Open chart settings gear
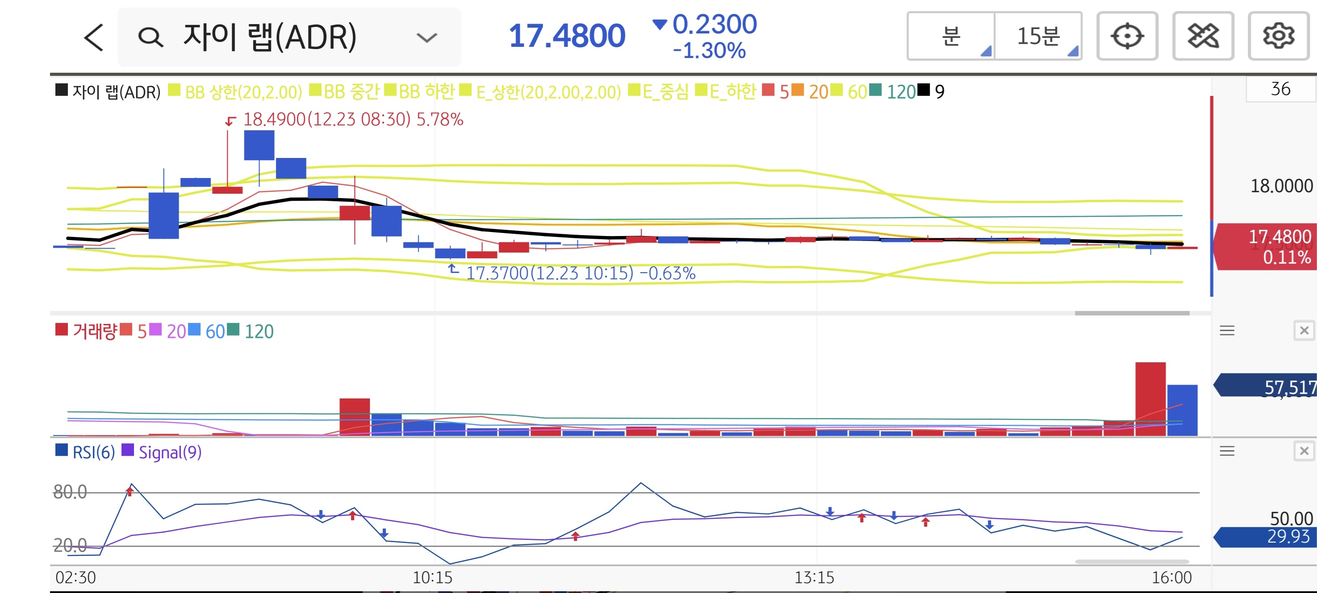The width and height of the screenshot is (1317, 593). coord(1278,36)
